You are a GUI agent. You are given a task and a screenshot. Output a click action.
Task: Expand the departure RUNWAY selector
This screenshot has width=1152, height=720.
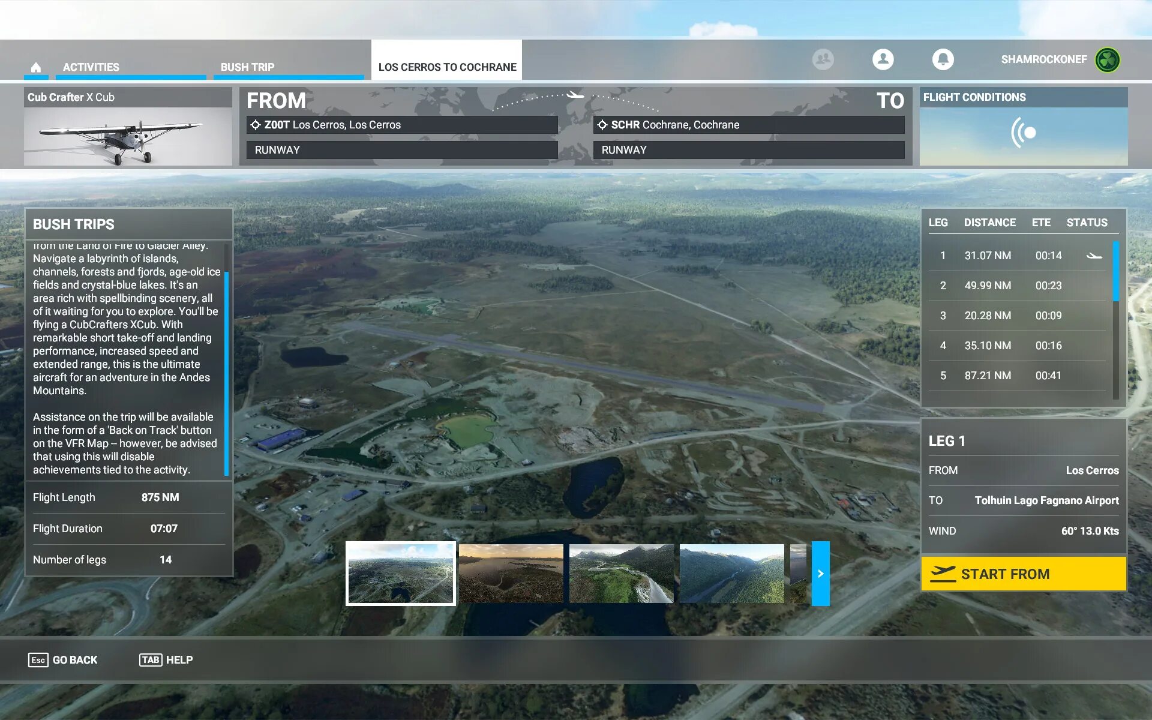(x=402, y=150)
